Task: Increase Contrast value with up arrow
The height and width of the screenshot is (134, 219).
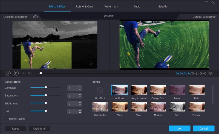Action: coord(80,87)
